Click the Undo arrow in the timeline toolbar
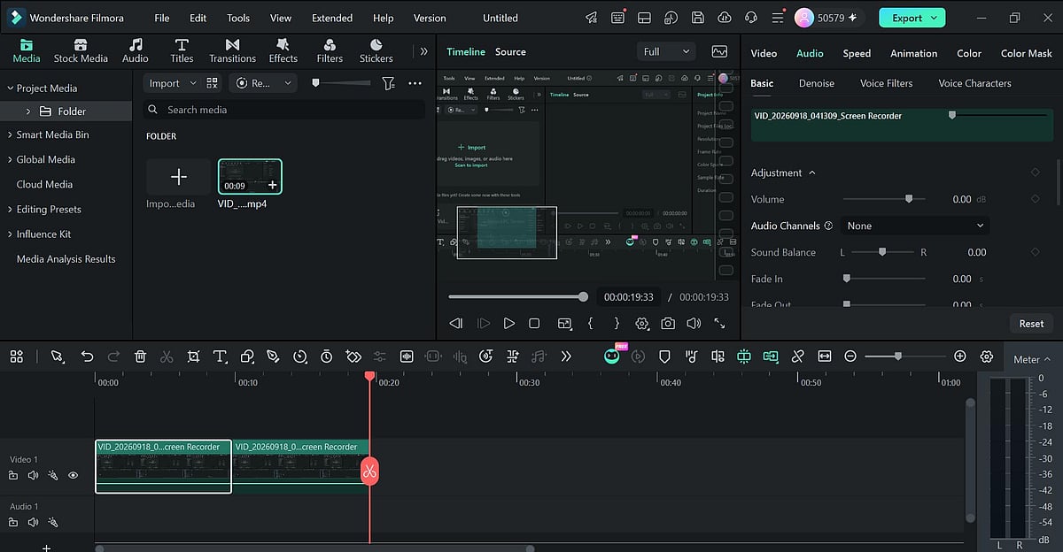 coord(87,356)
